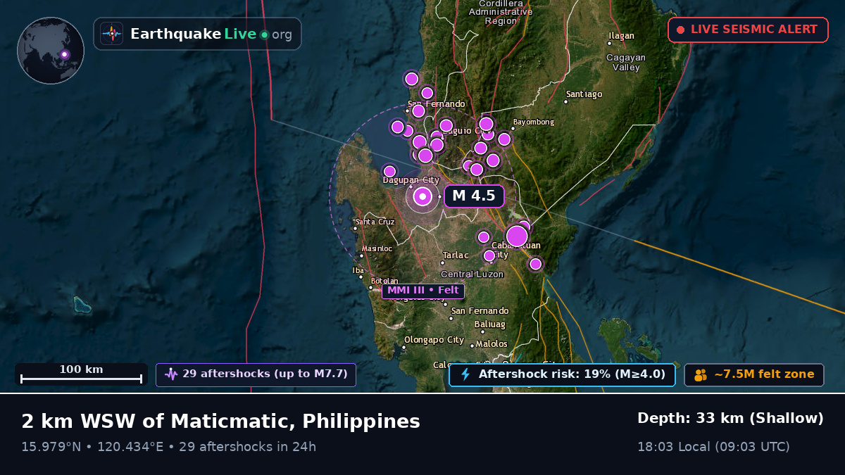Viewport: 845px width, 475px height.
Task: Click the 100 km scale bar
Action: point(81,374)
